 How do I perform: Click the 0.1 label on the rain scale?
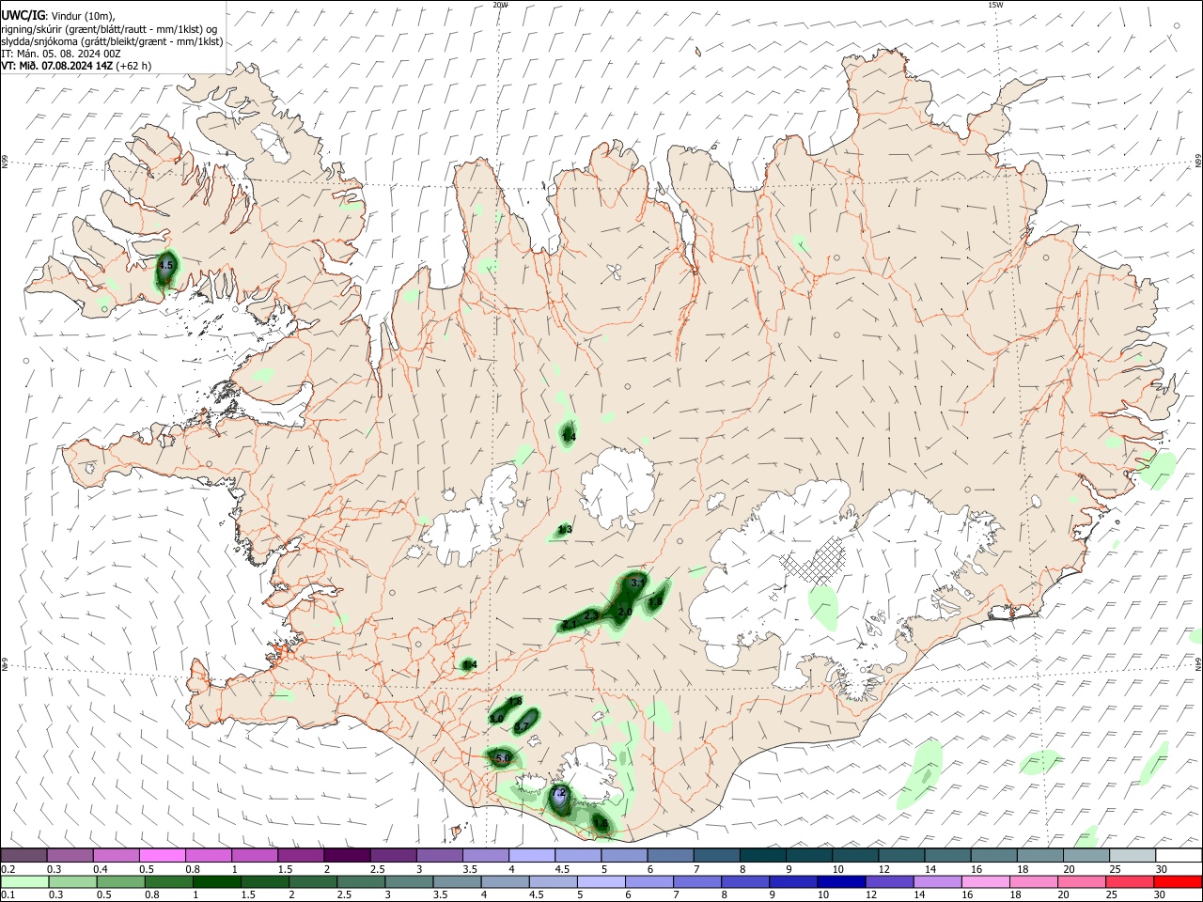pos(7,895)
